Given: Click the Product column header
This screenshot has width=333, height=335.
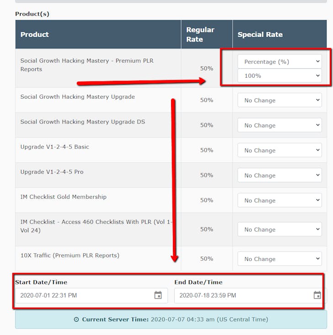Looking at the screenshot, I should coord(35,34).
